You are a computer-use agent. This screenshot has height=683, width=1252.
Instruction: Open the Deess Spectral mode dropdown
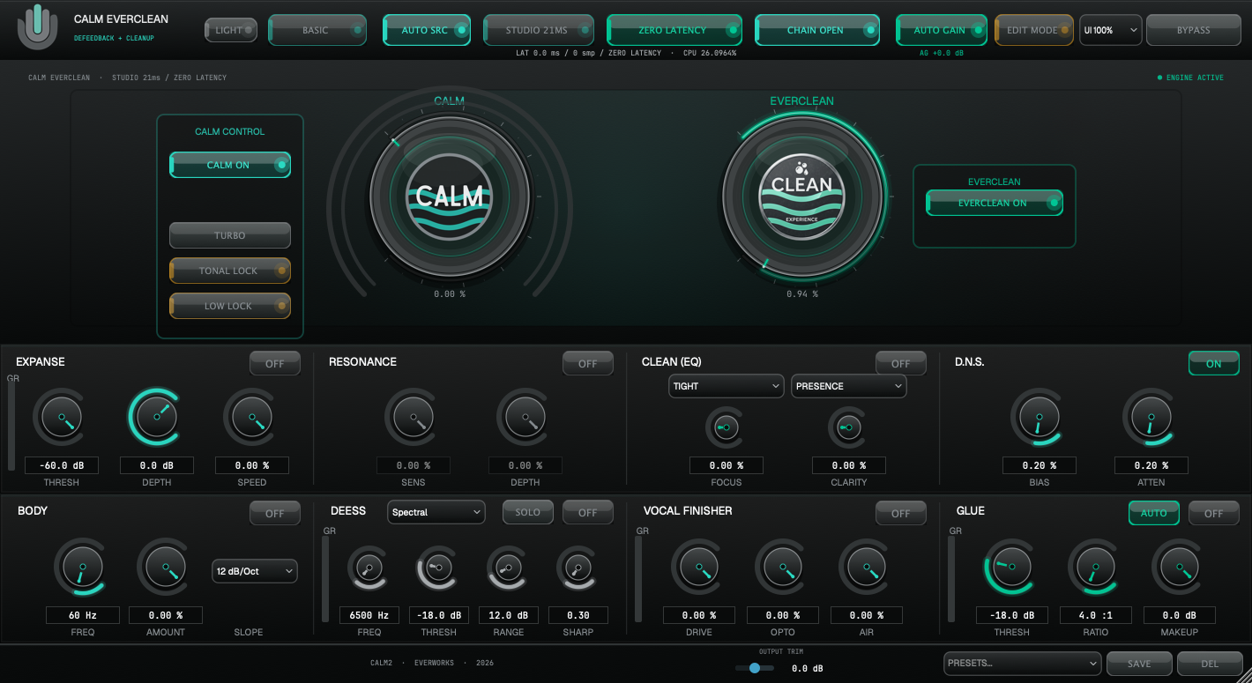(x=436, y=512)
